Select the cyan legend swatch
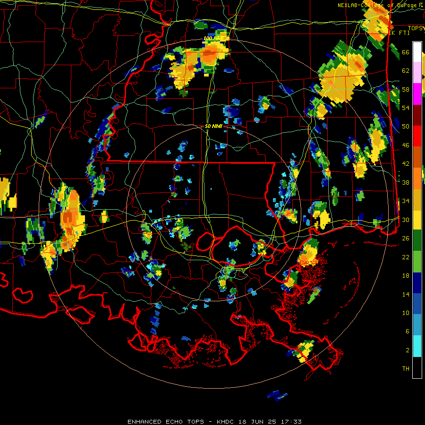Screen dimensions: 425x425 click(x=417, y=346)
